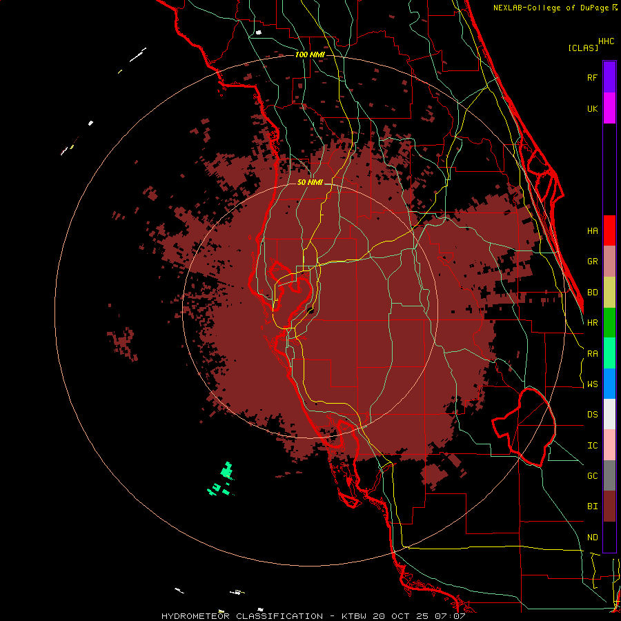Click the white DS legend swatch
This screenshot has height=621, width=621.
coord(609,414)
